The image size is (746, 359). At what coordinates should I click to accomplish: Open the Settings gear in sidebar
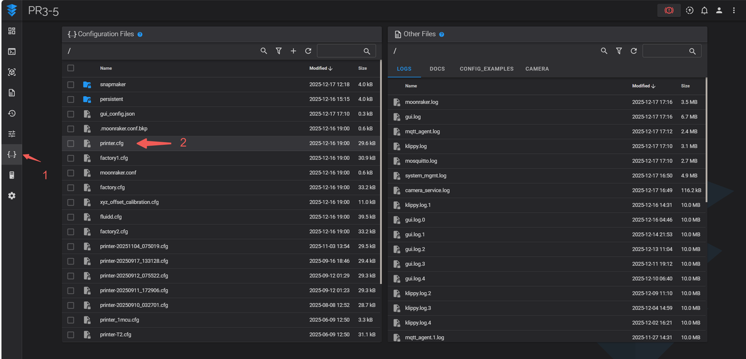[12, 196]
